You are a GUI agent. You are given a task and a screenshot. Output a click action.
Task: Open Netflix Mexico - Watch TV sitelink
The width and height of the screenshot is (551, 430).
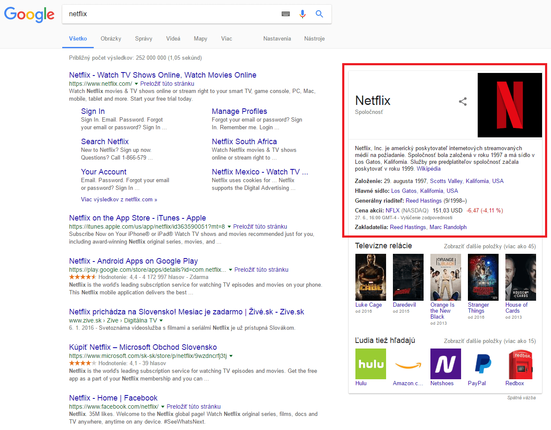[x=260, y=172]
